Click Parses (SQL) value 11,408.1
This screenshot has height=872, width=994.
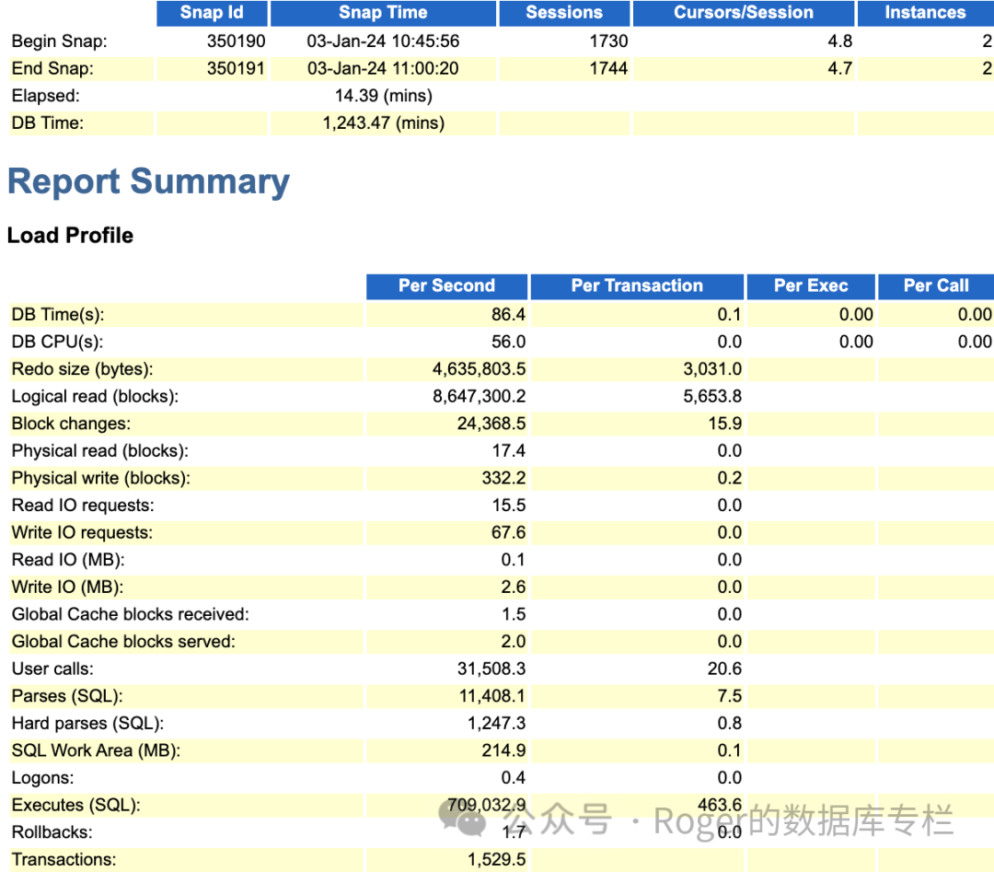click(491, 696)
